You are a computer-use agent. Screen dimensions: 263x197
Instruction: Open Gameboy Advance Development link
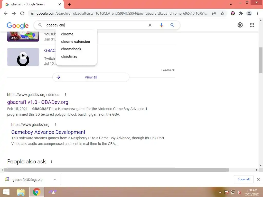pos(48,132)
